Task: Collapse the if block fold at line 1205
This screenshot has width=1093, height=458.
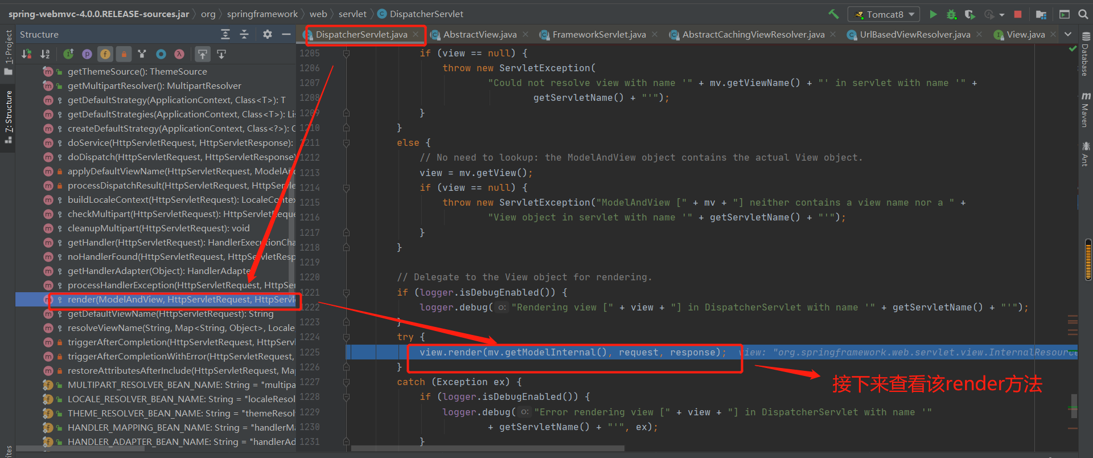Action: point(346,53)
